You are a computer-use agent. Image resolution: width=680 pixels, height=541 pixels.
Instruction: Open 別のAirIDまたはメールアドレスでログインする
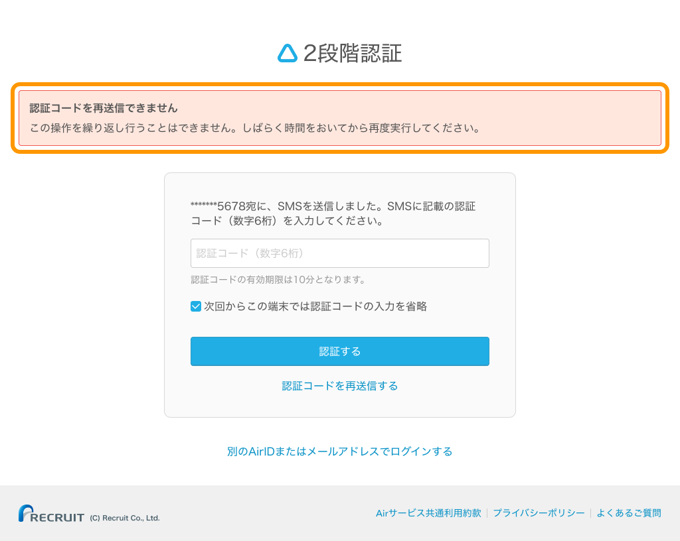coord(339,451)
